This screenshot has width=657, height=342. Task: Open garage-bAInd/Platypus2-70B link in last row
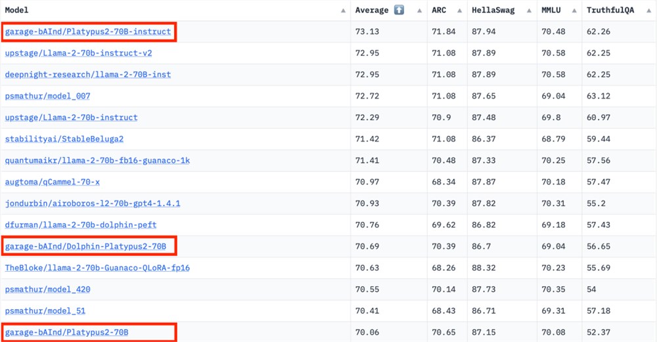66,332
